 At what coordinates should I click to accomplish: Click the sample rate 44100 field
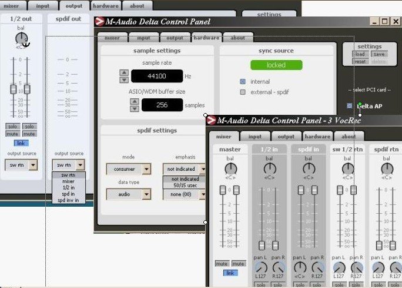click(x=157, y=76)
